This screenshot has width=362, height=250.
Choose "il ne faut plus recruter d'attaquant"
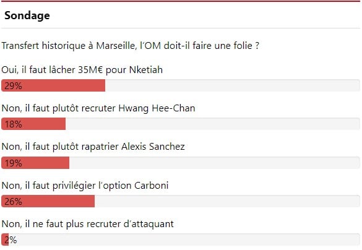pyautogui.click(x=87, y=224)
